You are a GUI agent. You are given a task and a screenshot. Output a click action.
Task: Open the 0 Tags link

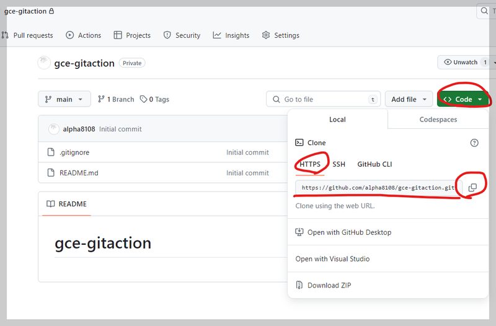(x=154, y=99)
